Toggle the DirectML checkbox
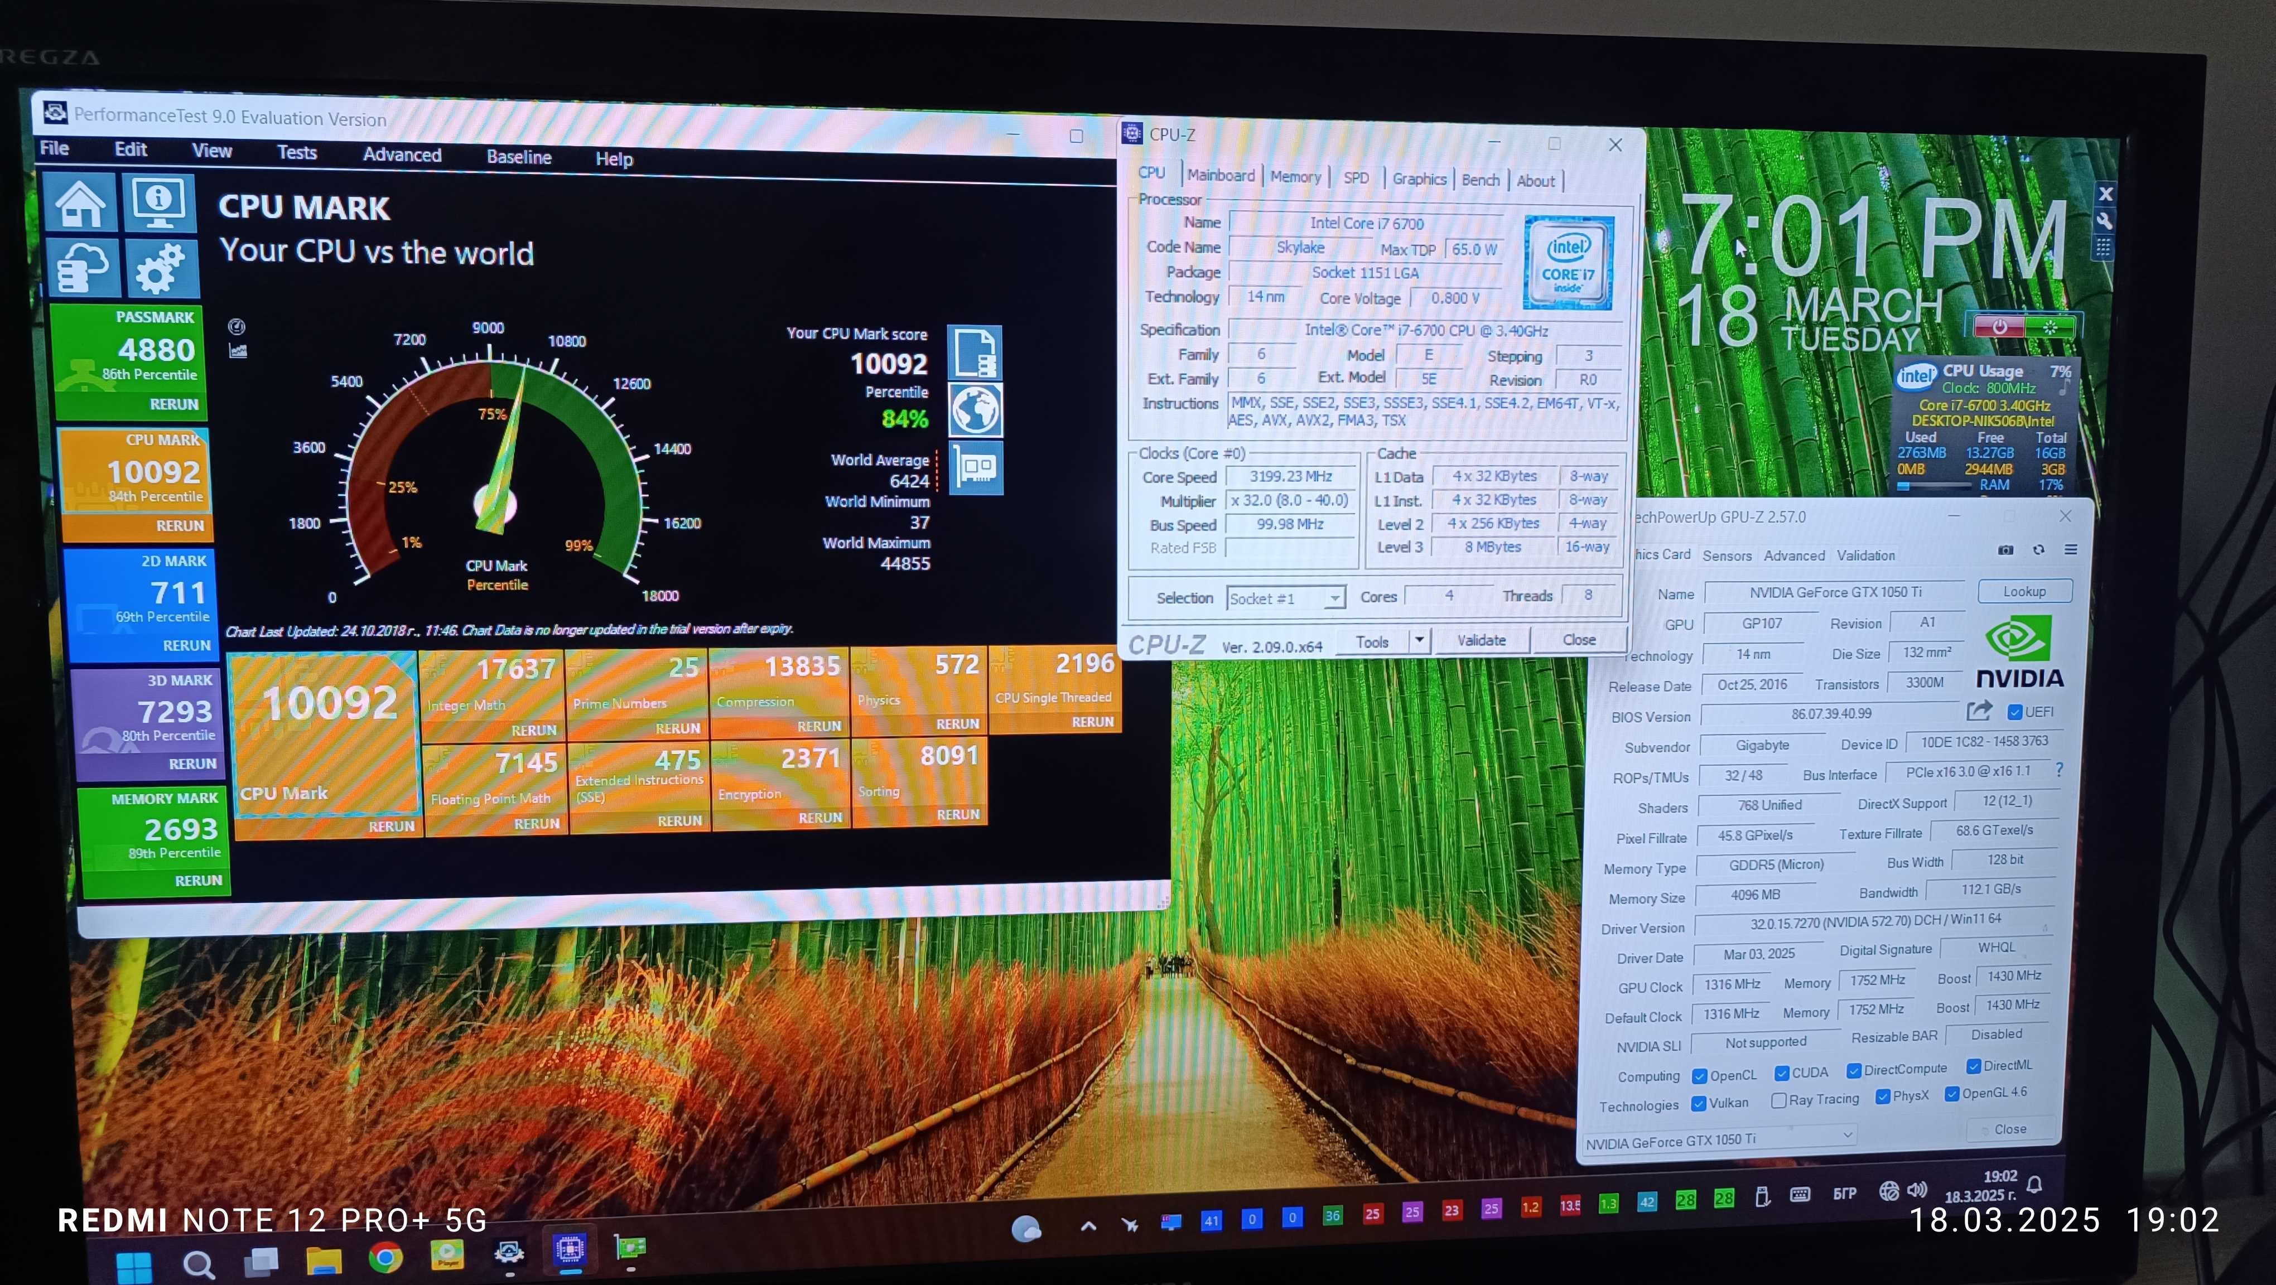The width and height of the screenshot is (2276, 1285). click(1973, 1066)
